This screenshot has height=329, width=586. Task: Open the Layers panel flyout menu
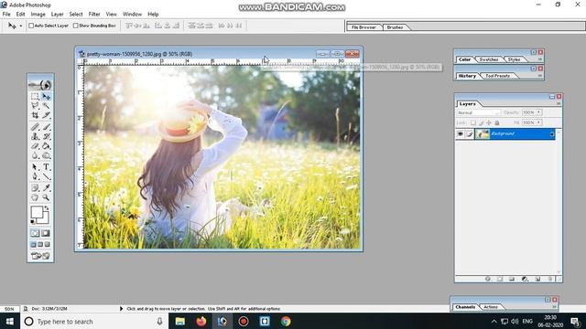coord(559,103)
